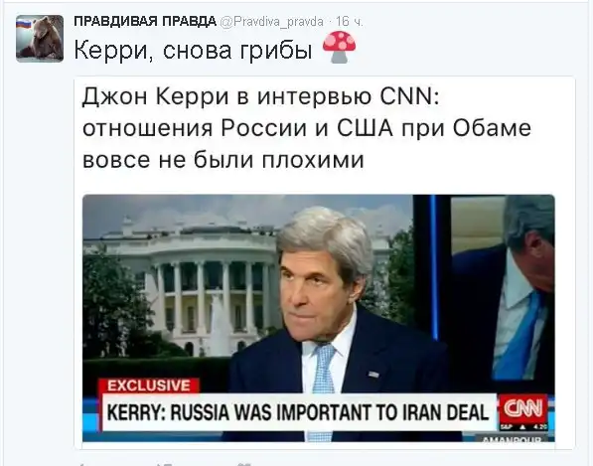This screenshot has width=593, height=466.
Task: Click the Russian flag in the avatar
Action: coord(24,24)
